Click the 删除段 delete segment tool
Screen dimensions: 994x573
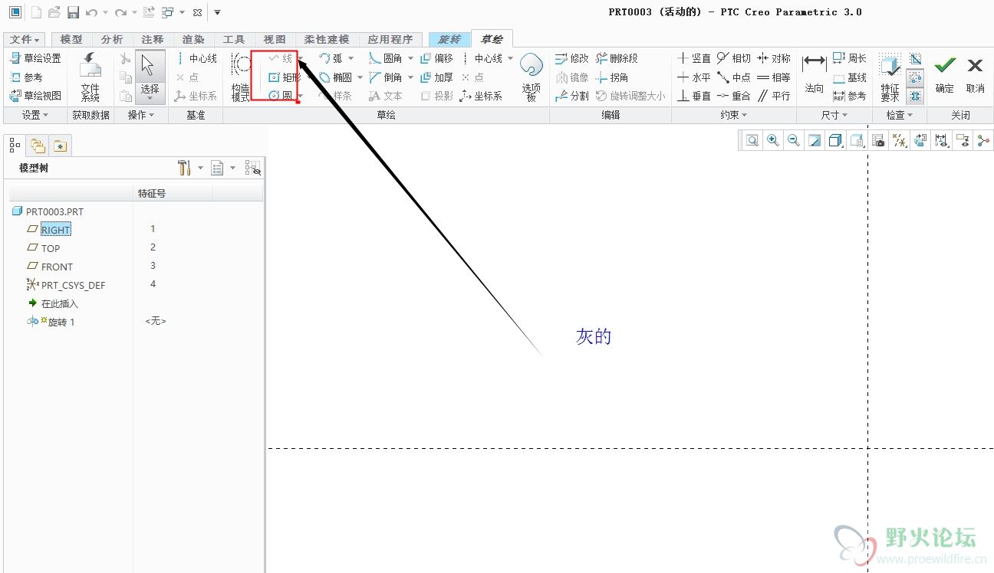click(x=617, y=58)
